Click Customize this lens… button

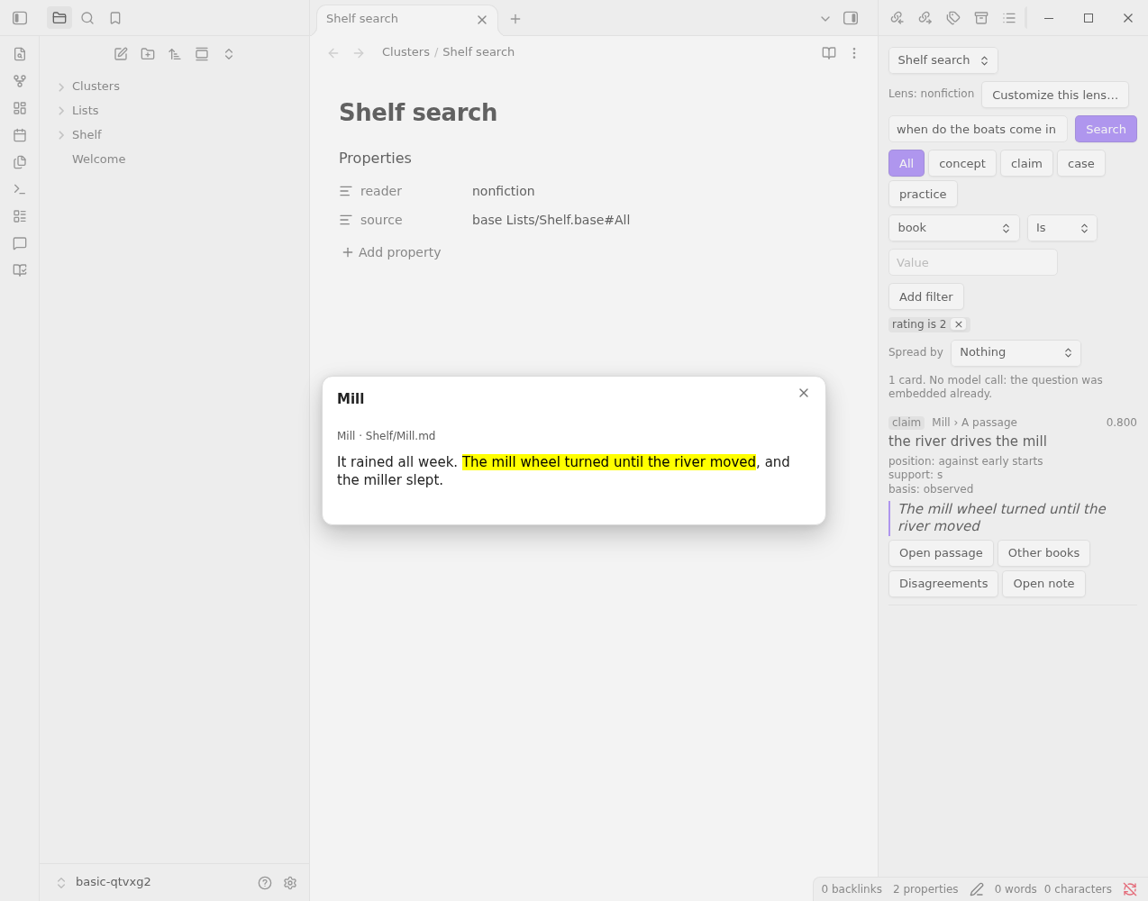(1055, 95)
